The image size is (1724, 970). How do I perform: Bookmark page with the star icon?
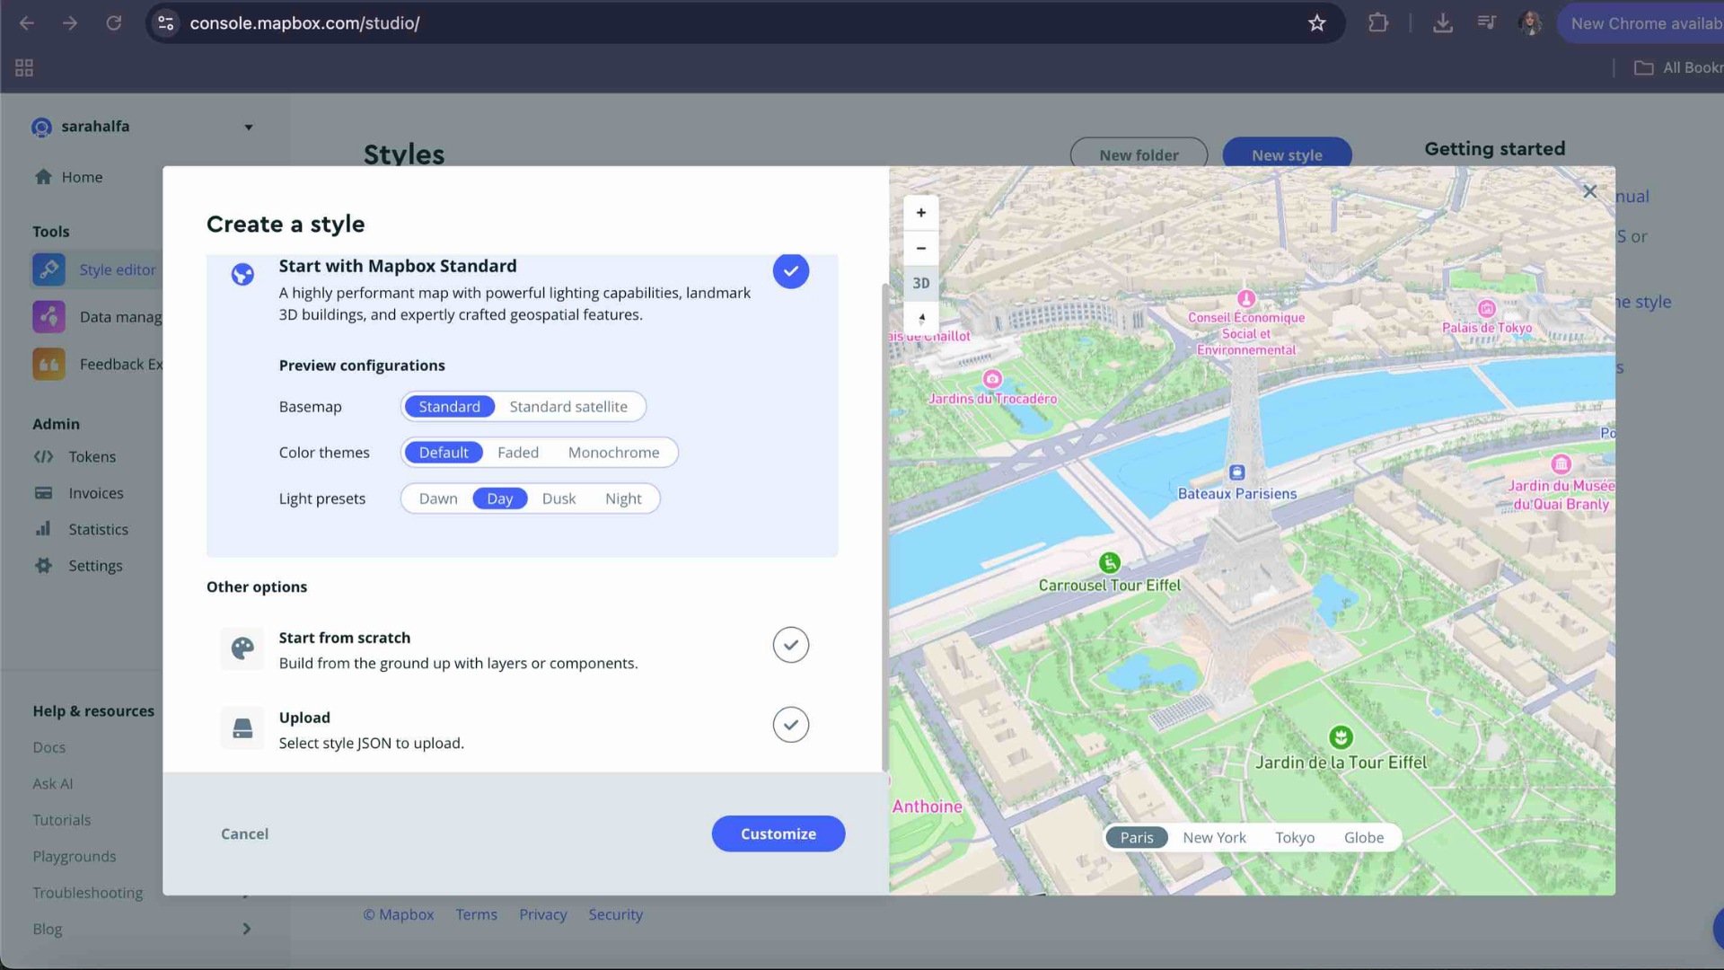pyautogui.click(x=1316, y=23)
